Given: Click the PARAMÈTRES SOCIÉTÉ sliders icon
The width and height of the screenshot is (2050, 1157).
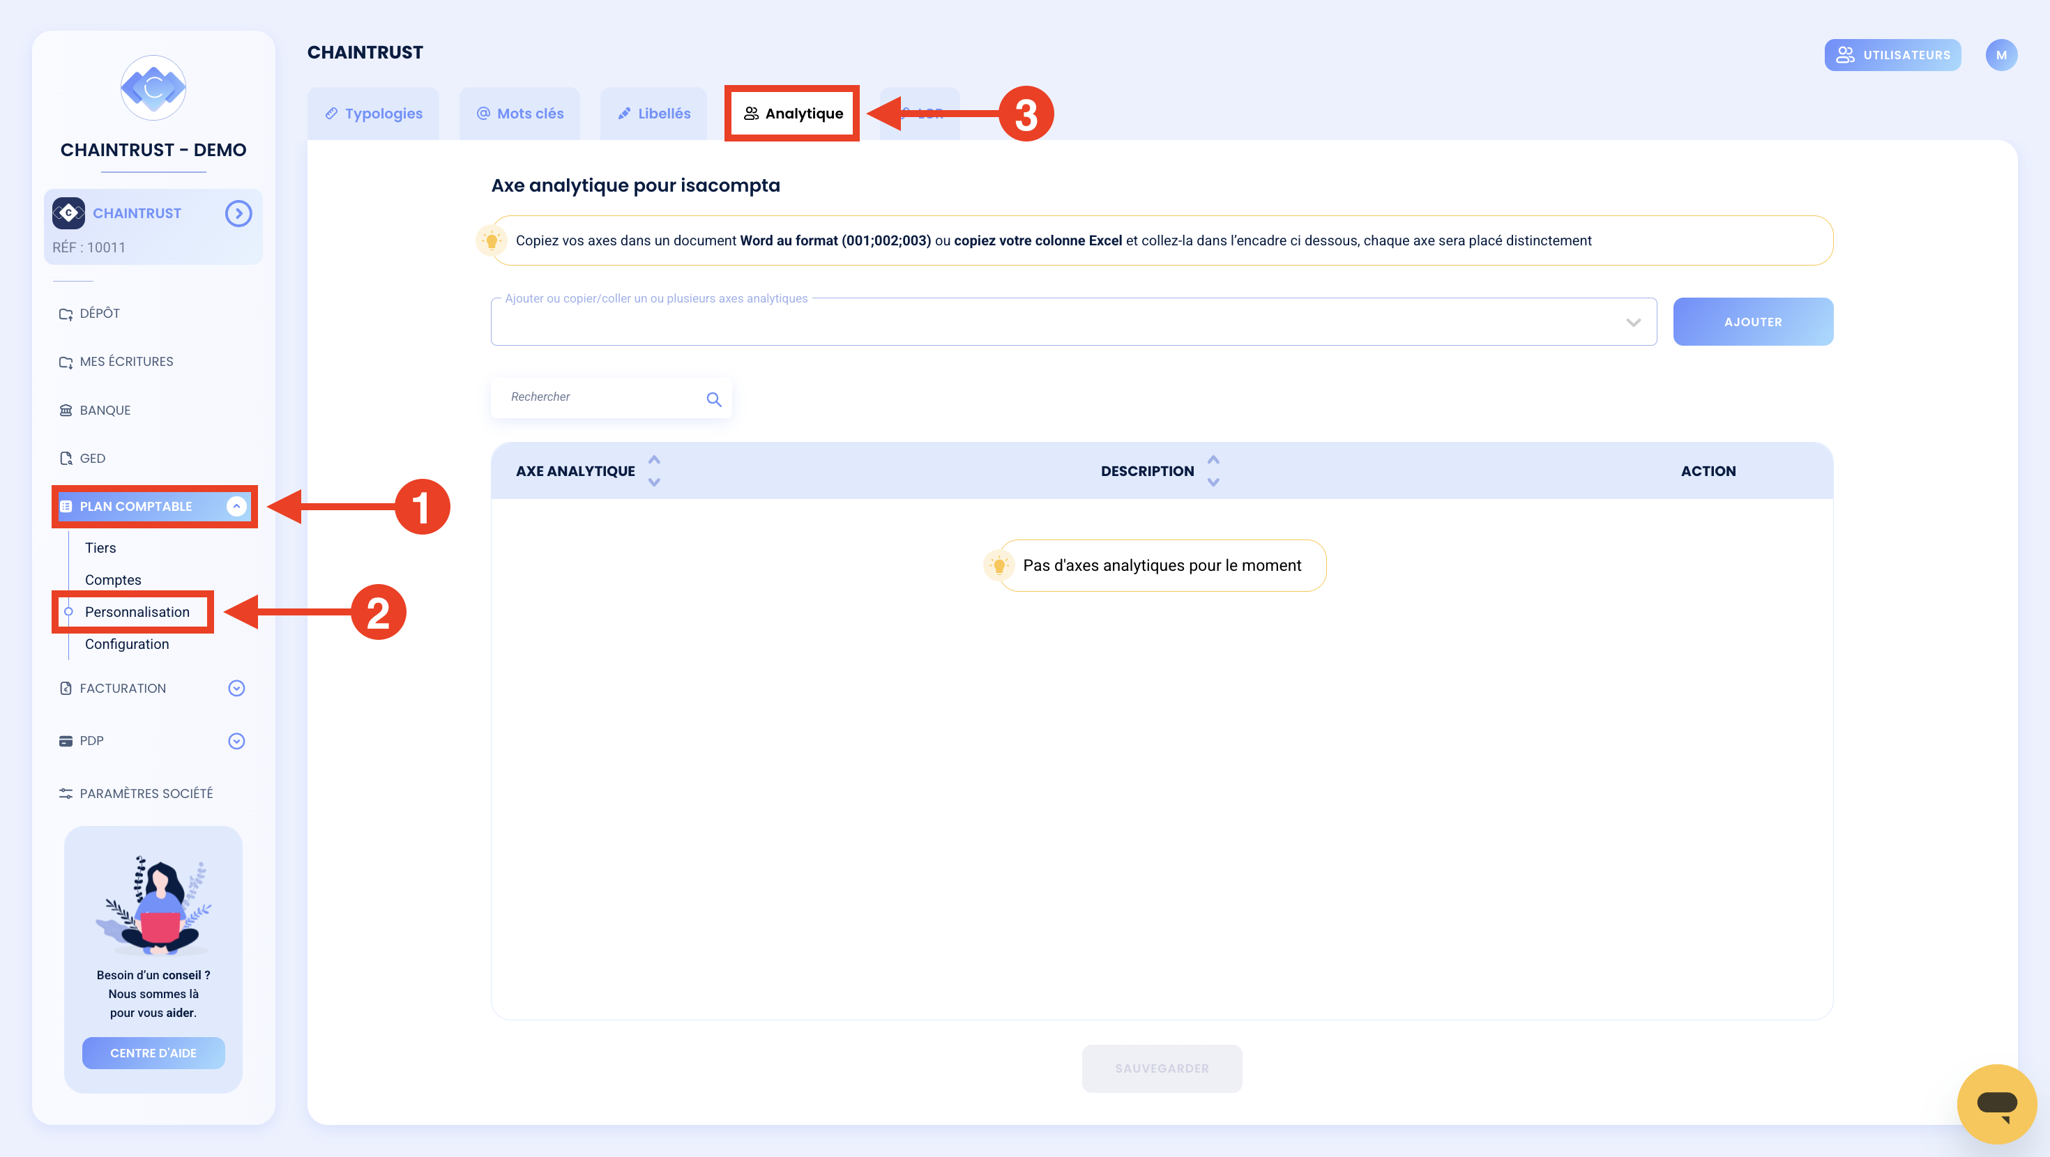Looking at the screenshot, I should tap(66, 793).
